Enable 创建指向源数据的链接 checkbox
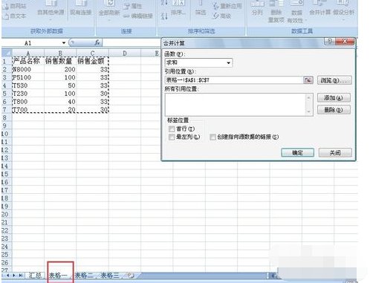 [x=212, y=137]
